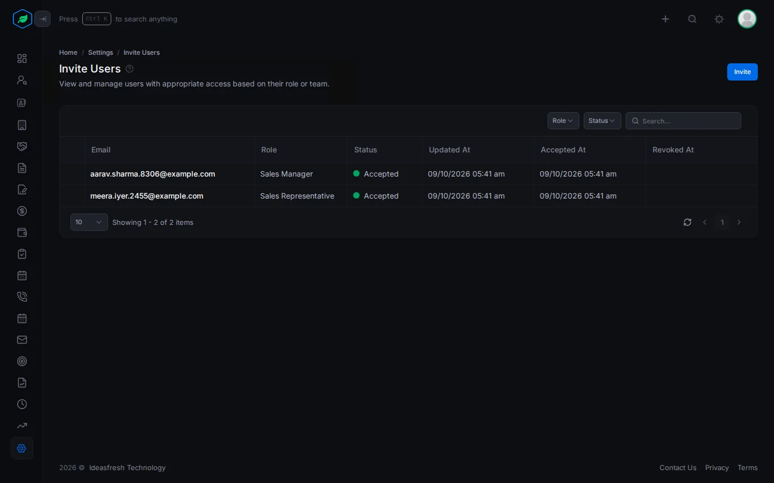
Task: Open the Privacy footer link
Action: pos(717,468)
